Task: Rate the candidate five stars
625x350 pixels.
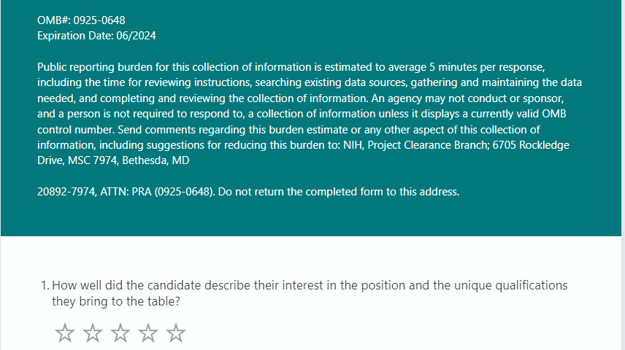Action: pyautogui.click(x=176, y=334)
